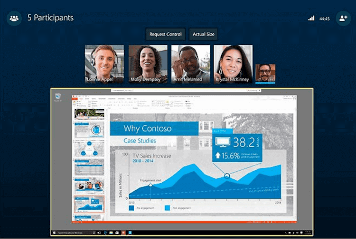Open Task View from shared taskbar
Image resolution: width=356 pixels, height=239 pixels.
coord(99,233)
